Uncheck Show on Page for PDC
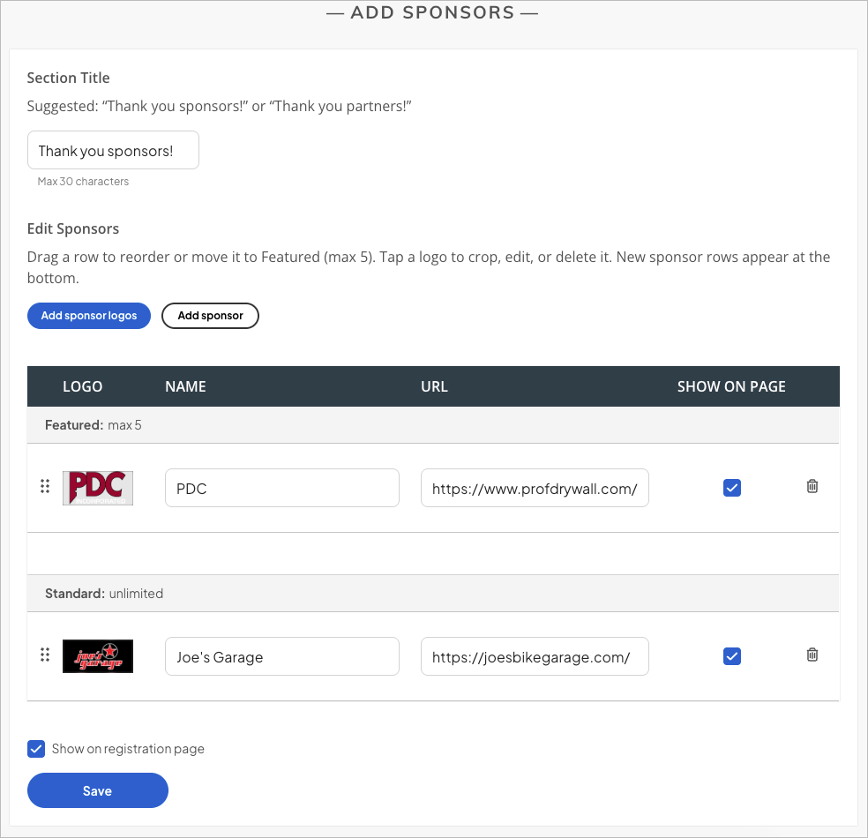 [x=732, y=488]
